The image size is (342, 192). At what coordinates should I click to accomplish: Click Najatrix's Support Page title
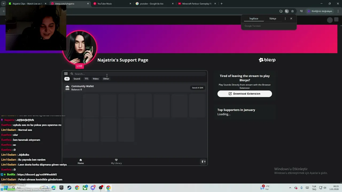tap(123, 60)
